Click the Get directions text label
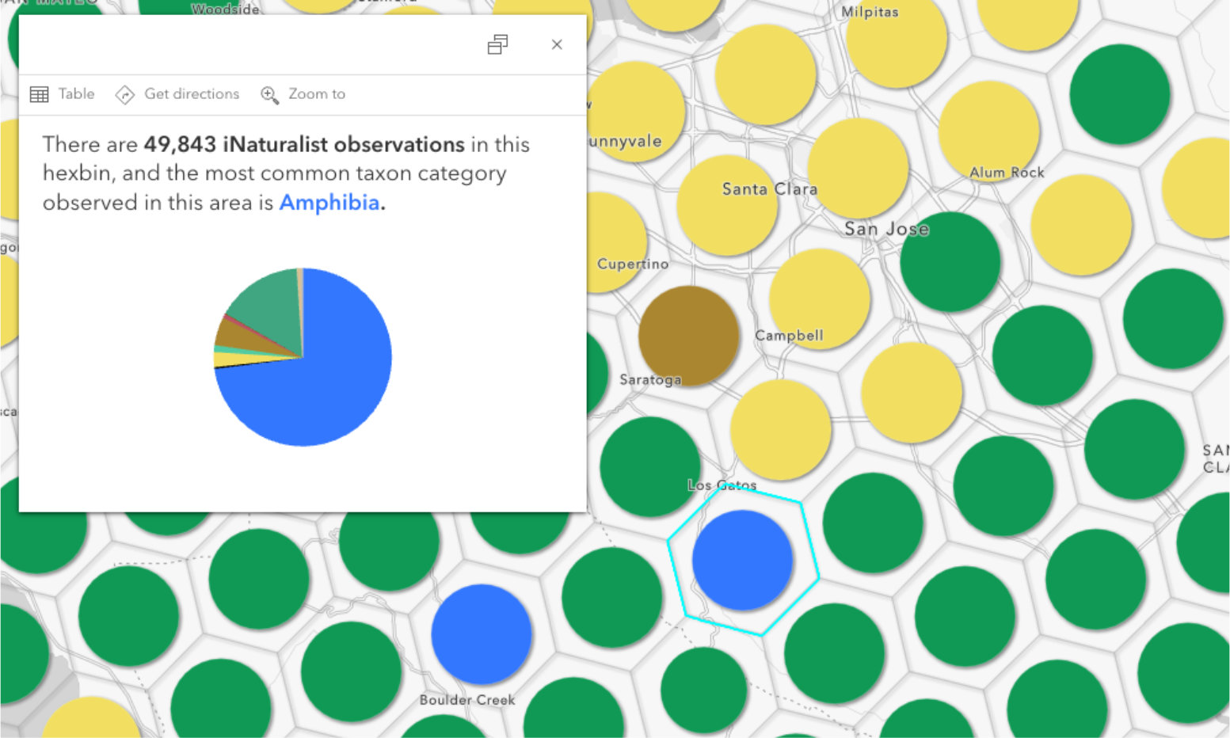The image size is (1230, 738). [x=191, y=94]
